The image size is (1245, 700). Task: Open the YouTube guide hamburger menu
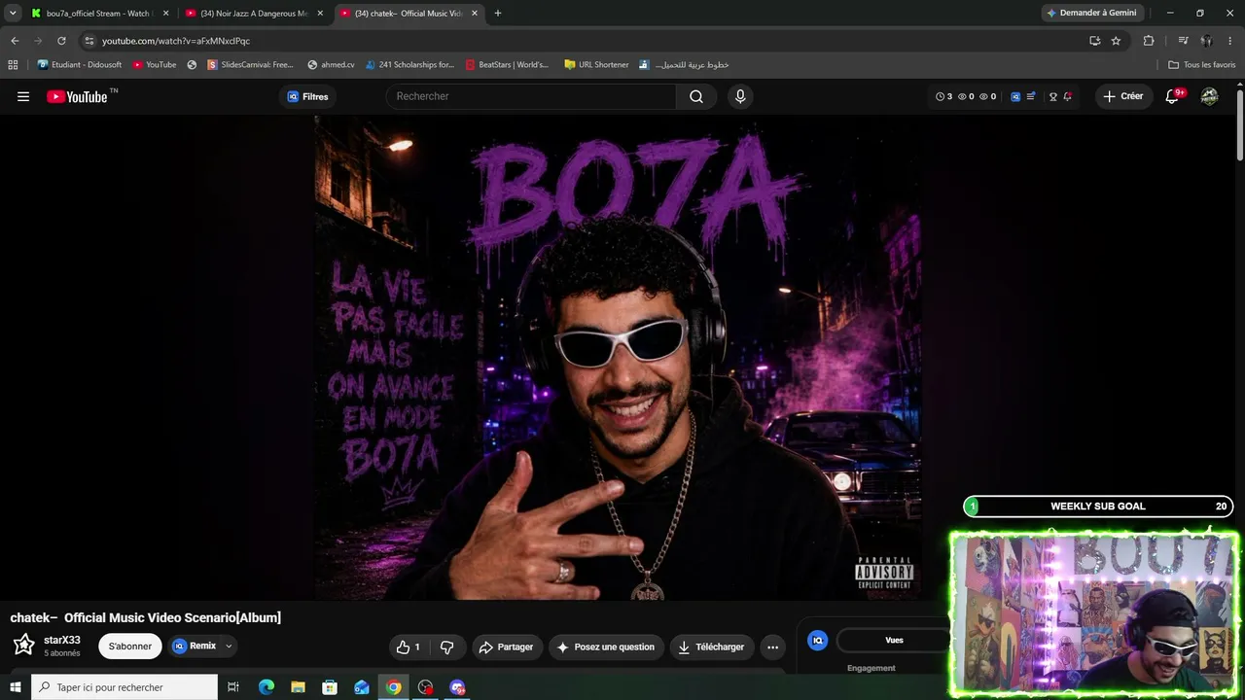point(23,96)
